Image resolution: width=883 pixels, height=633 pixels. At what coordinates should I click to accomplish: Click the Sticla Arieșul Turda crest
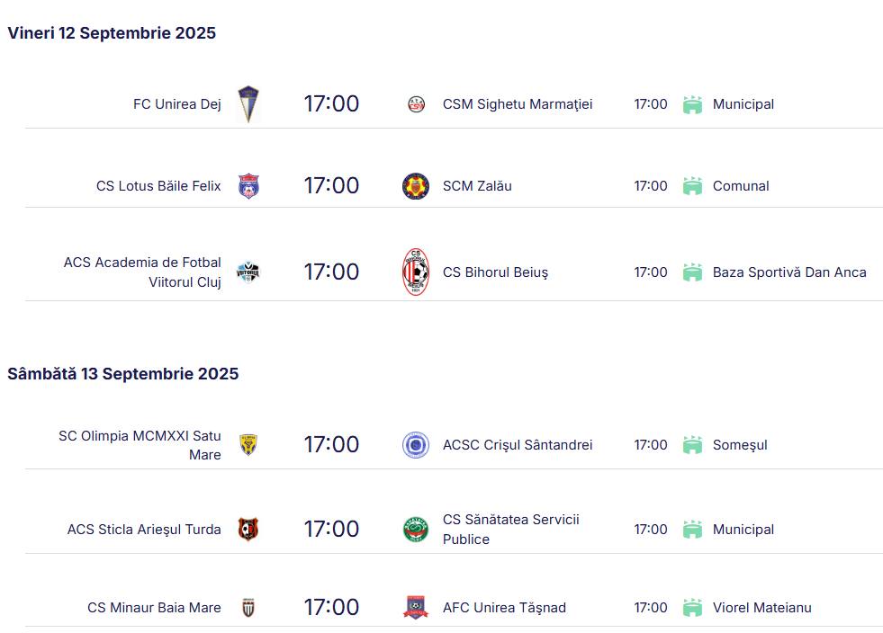pyautogui.click(x=248, y=530)
